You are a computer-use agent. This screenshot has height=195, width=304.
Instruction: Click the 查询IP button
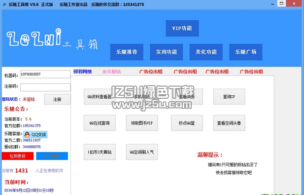229,97
